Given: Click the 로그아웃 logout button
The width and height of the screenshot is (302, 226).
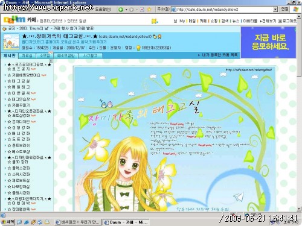Looking at the screenshot, I should pyautogui.click(x=288, y=21).
